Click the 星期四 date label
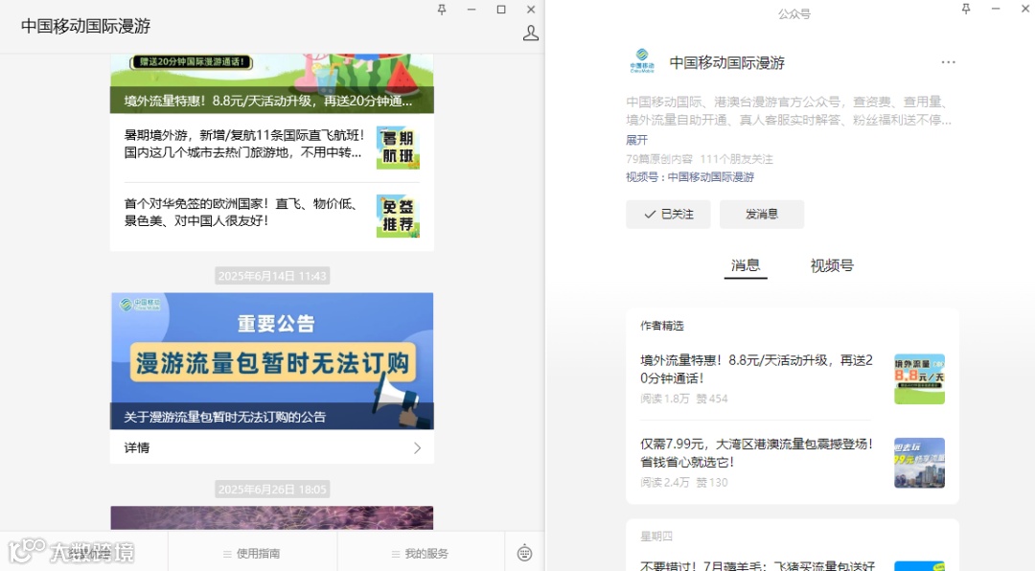Image resolution: width=1035 pixels, height=571 pixels. coord(656,536)
